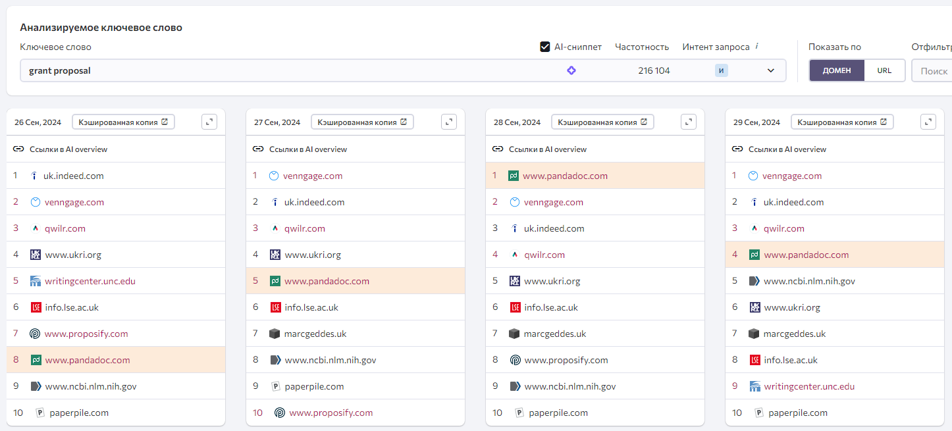Select www.ukri.org in 28 Сен column

[552, 281]
